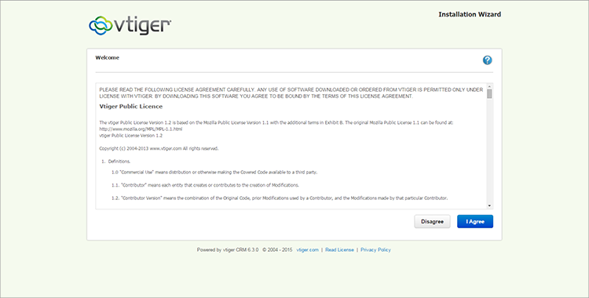589x298 pixels.
Task: Click the license scrollbar down arrow
Action: tap(489, 205)
